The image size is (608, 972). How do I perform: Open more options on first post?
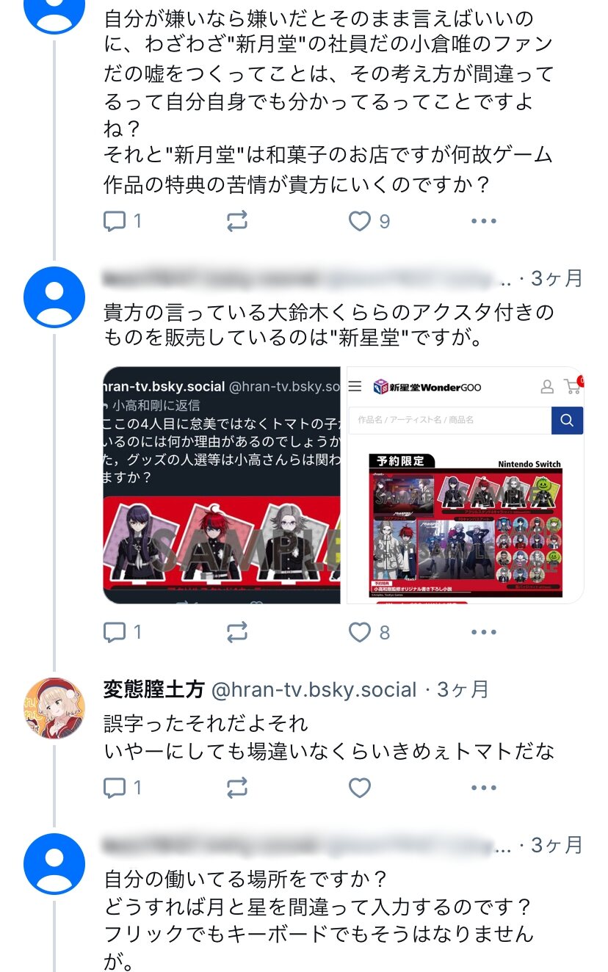(x=484, y=221)
